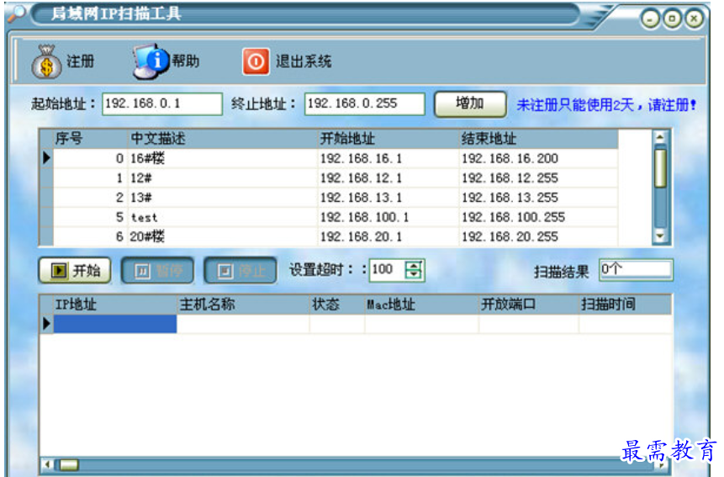Click start address 192.168.13.1 cell

pyautogui.click(x=388, y=198)
